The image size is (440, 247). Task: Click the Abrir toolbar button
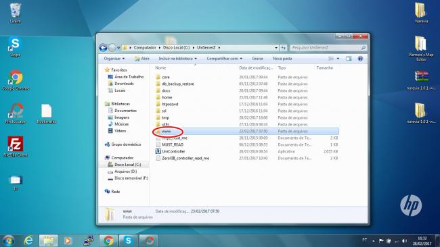(142, 59)
